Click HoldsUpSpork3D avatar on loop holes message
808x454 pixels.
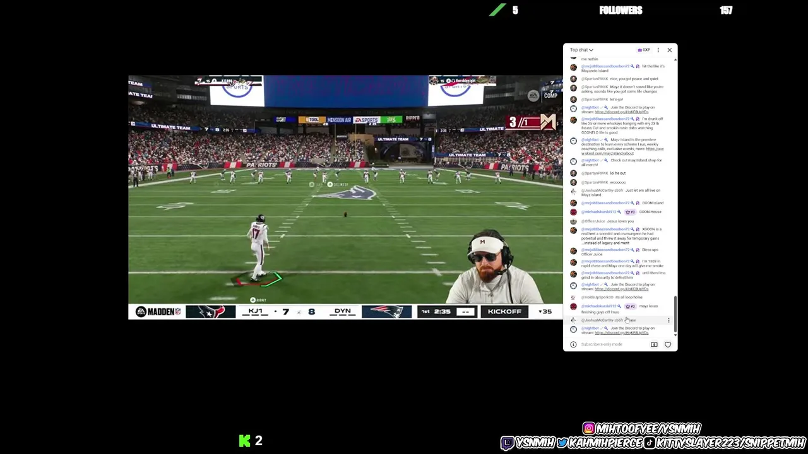(573, 297)
